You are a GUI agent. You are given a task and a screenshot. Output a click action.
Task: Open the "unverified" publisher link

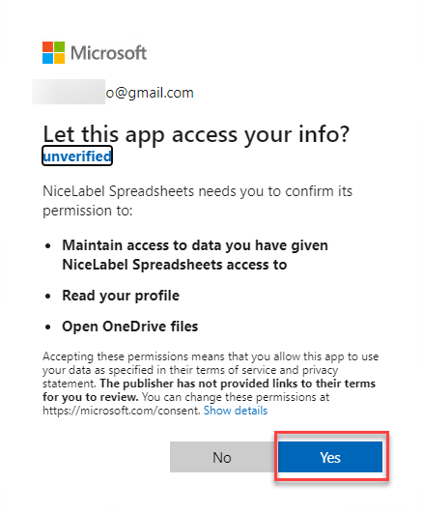tap(77, 156)
